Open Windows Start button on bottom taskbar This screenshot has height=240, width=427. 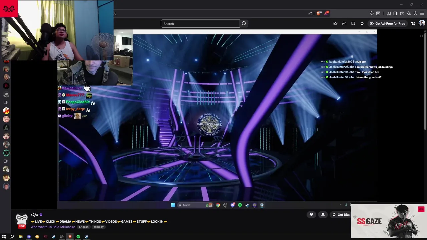coord(4,237)
